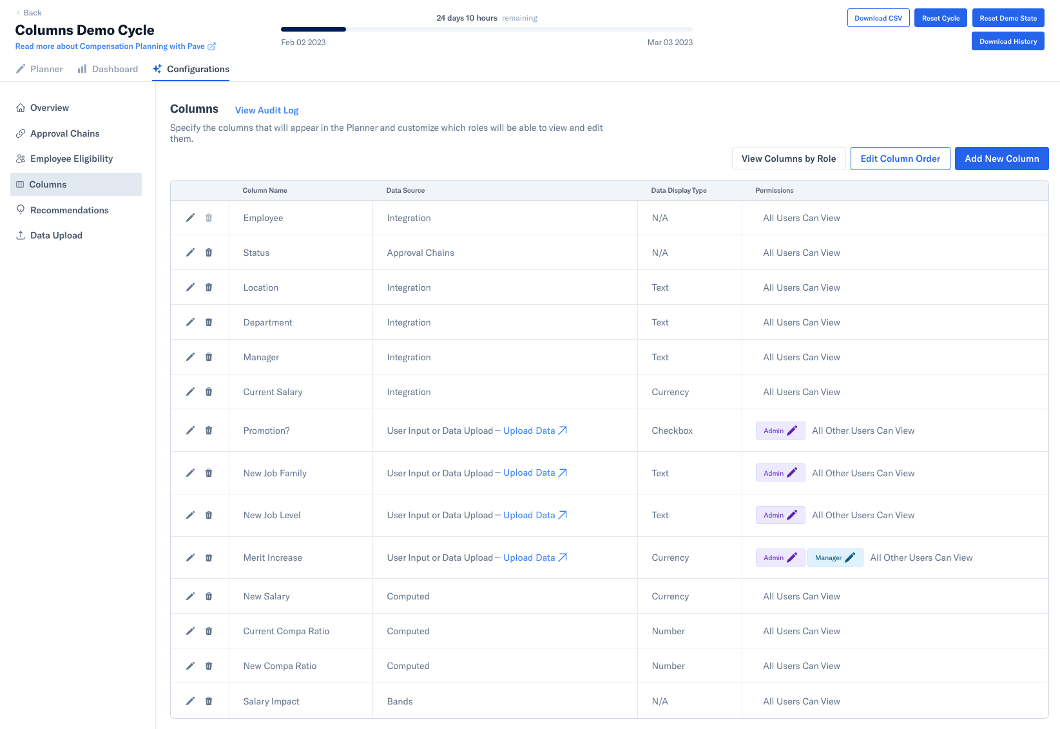Delete the Salary Impact column
The height and width of the screenshot is (729, 1060).
click(208, 701)
